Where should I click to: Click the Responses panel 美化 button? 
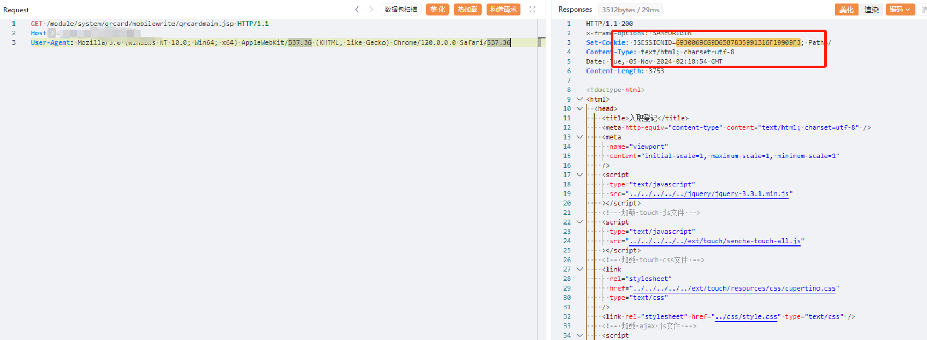pos(846,10)
